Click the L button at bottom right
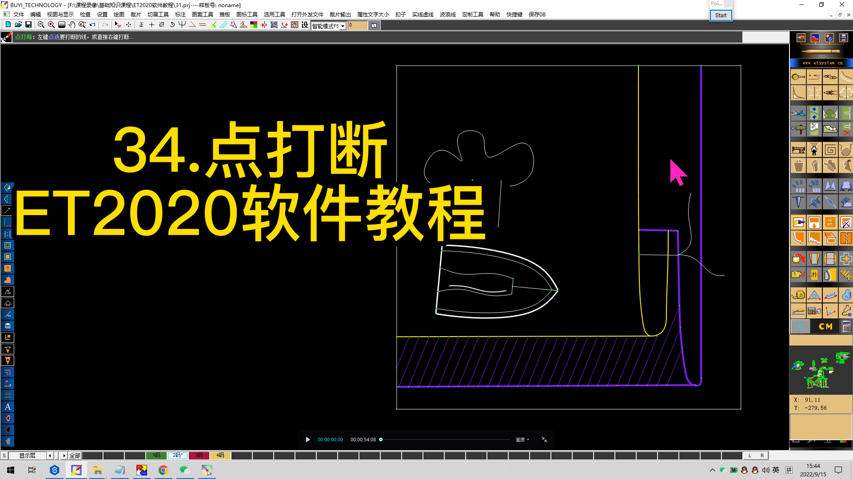The height and width of the screenshot is (479, 853). tap(750, 455)
